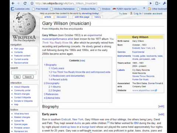Jump to 1.1 Early years
Viewport: 177px width, 133px height.
point(56,68)
